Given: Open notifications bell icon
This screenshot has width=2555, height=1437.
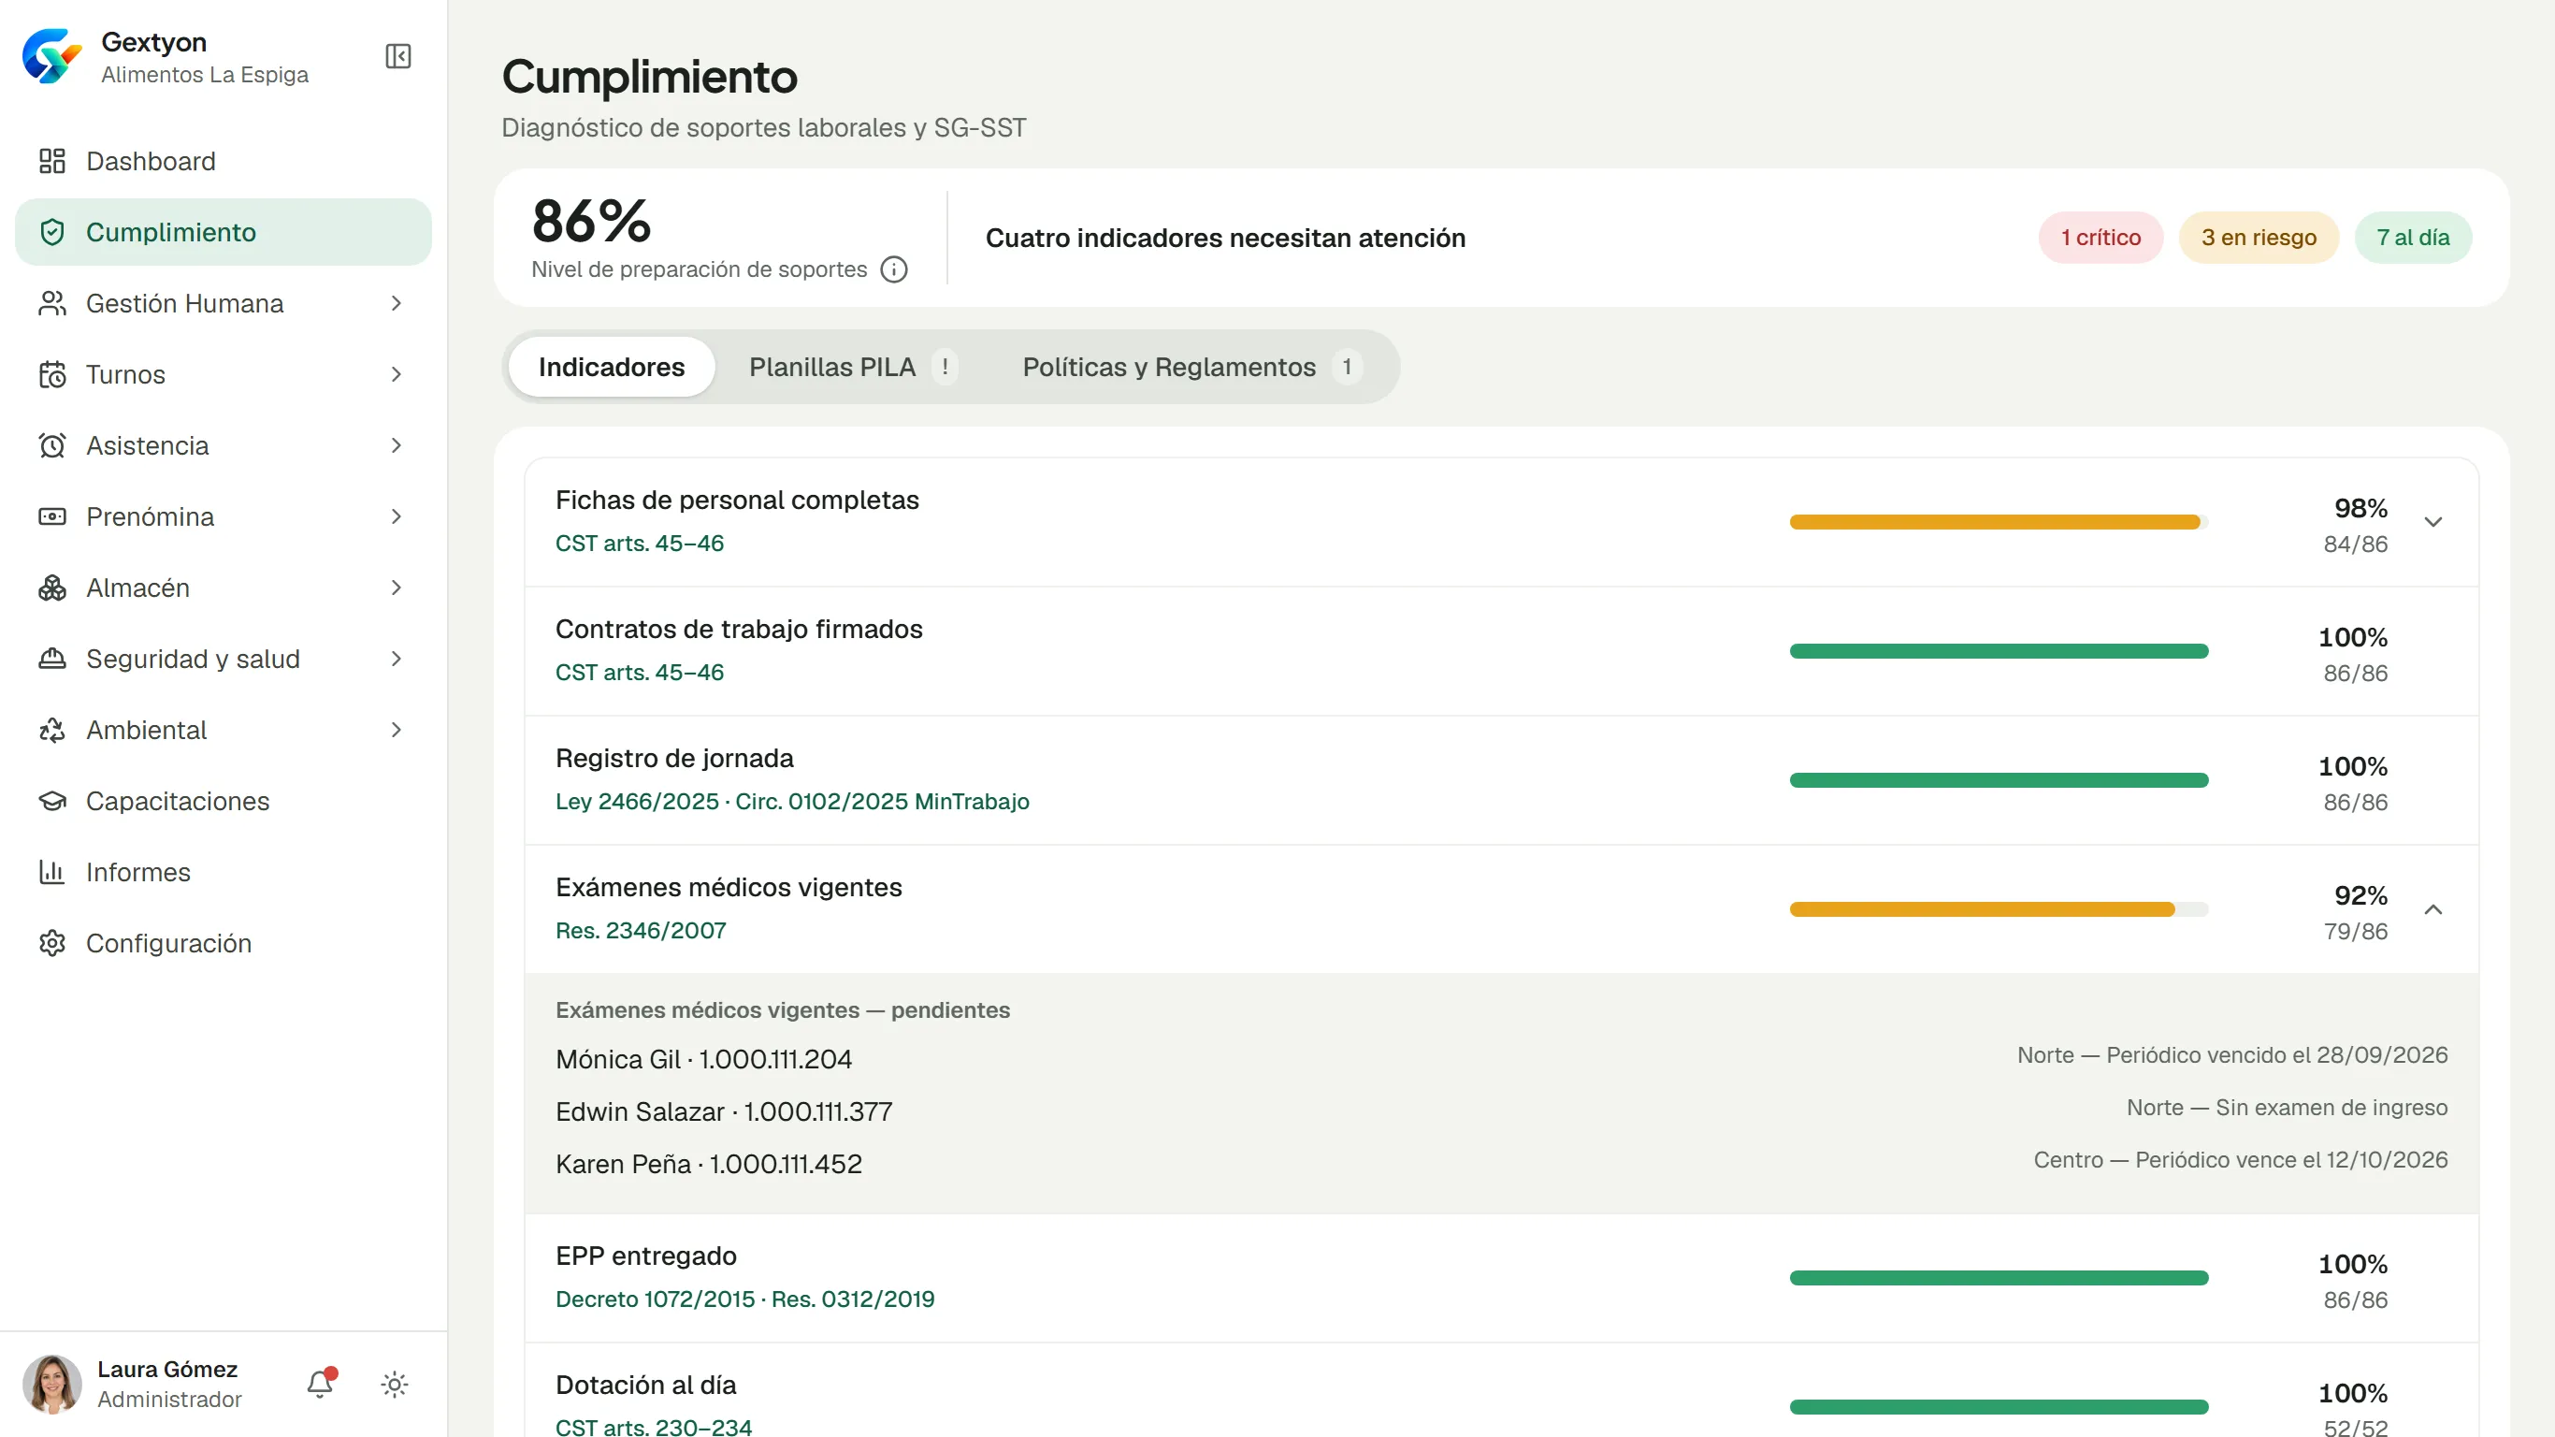Looking at the screenshot, I should (321, 1384).
